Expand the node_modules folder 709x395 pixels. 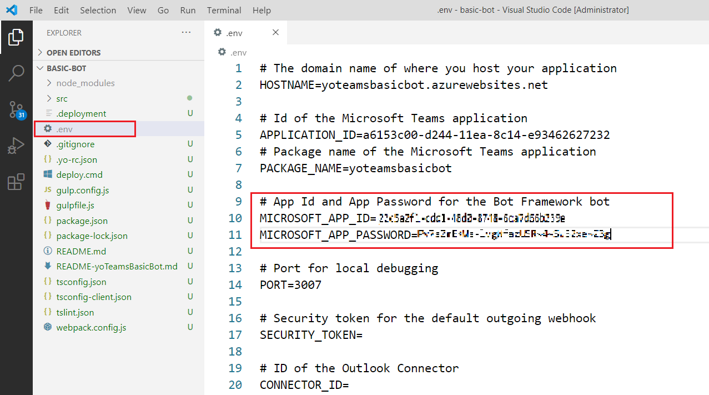click(x=85, y=83)
